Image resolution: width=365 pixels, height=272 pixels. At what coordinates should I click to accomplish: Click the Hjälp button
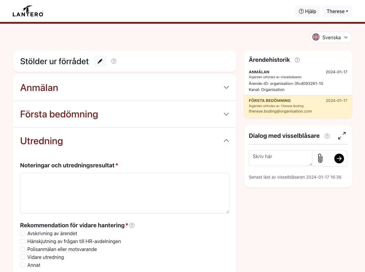point(308,11)
